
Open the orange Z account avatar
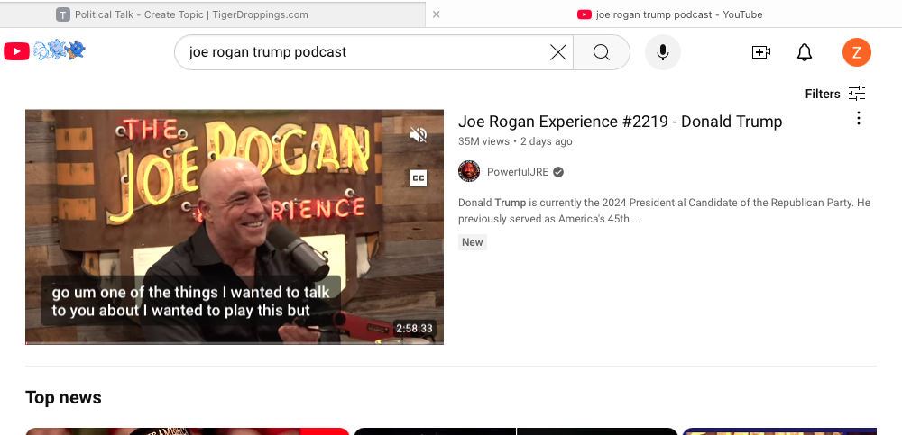(857, 52)
